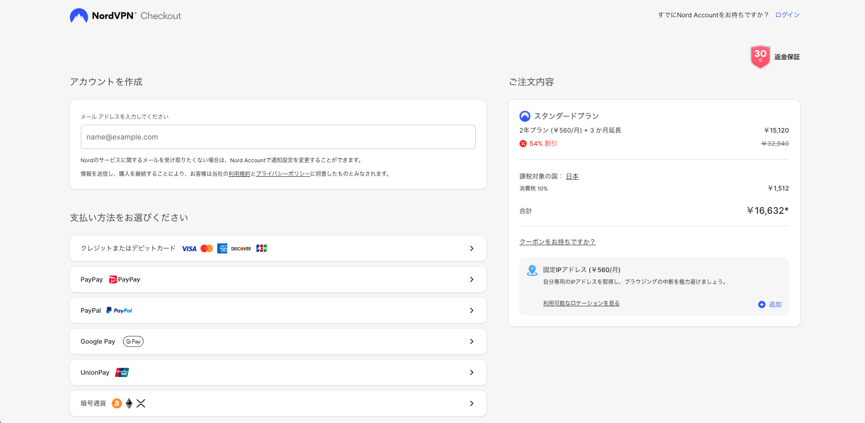Click the 2年プラン (¥560/月) + 3 か月延長 line
Screen dimensions: 865x423
[570, 130]
